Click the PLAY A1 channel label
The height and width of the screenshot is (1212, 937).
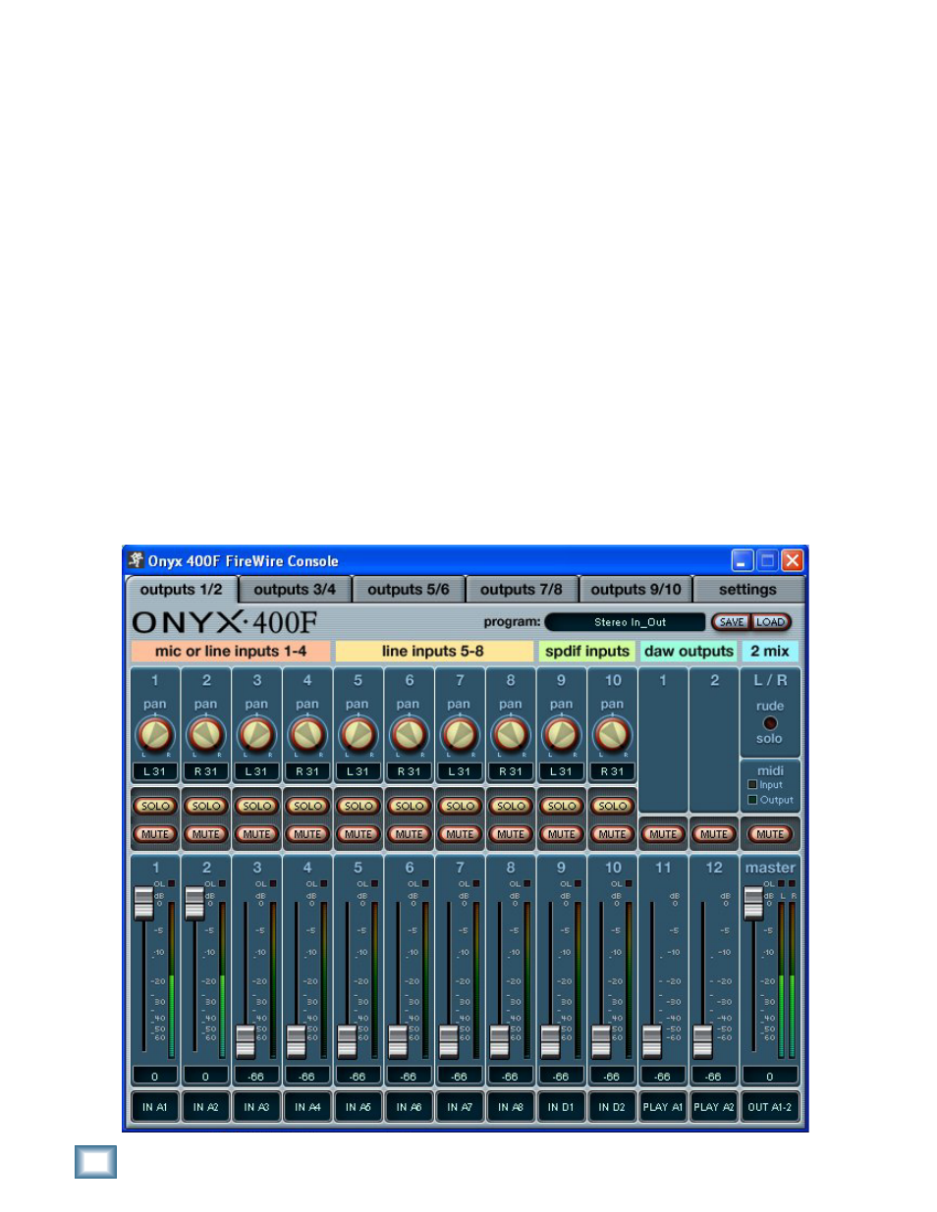click(x=663, y=1107)
